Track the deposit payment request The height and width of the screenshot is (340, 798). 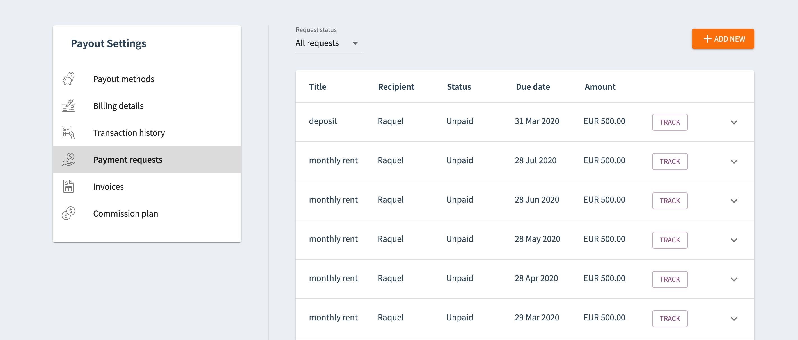pyautogui.click(x=669, y=122)
